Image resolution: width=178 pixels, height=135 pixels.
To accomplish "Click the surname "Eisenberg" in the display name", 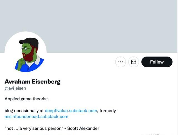I will (46, 81).
